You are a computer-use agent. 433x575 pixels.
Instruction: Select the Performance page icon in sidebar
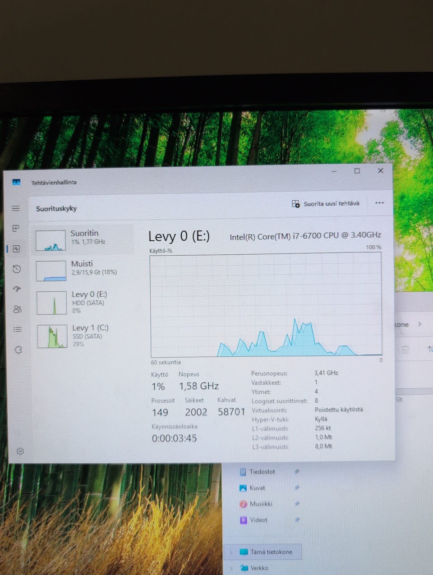point(17,249)
